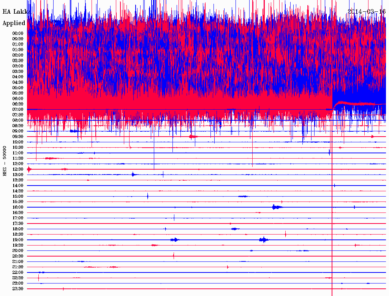This screenshot has height=296, width=389.
Task: Select the 19:00 time label
Action: coord(18,240)
